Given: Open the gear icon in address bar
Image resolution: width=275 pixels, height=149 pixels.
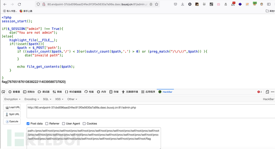Looking at the screenshot, I should [x=151, y=4].
